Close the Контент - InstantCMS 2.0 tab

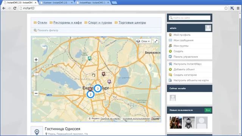71,3
